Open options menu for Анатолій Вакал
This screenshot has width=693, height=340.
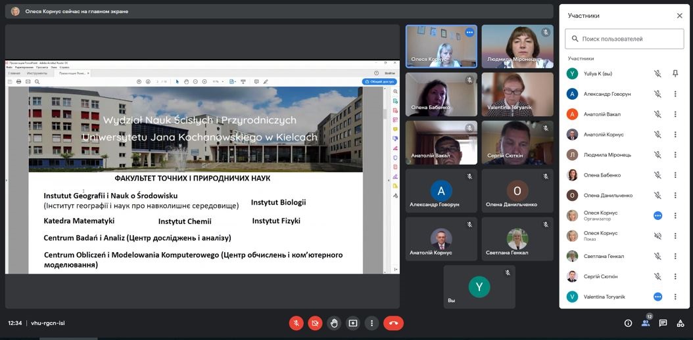pyautogui.click(x=675, y=114)
